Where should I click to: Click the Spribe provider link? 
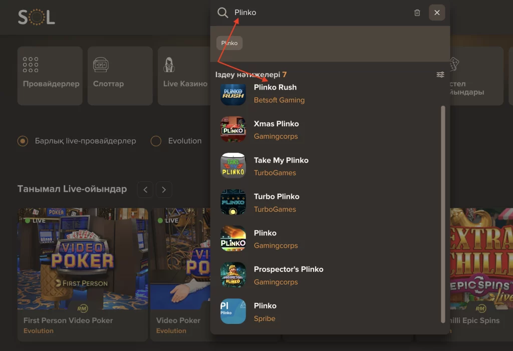pyautogui.click(x=265, y=318)
